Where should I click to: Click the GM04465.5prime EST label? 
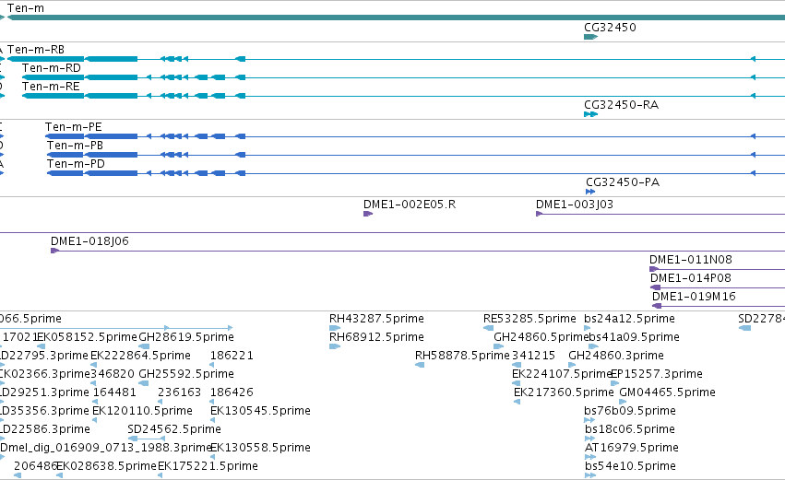coord(667,393)
